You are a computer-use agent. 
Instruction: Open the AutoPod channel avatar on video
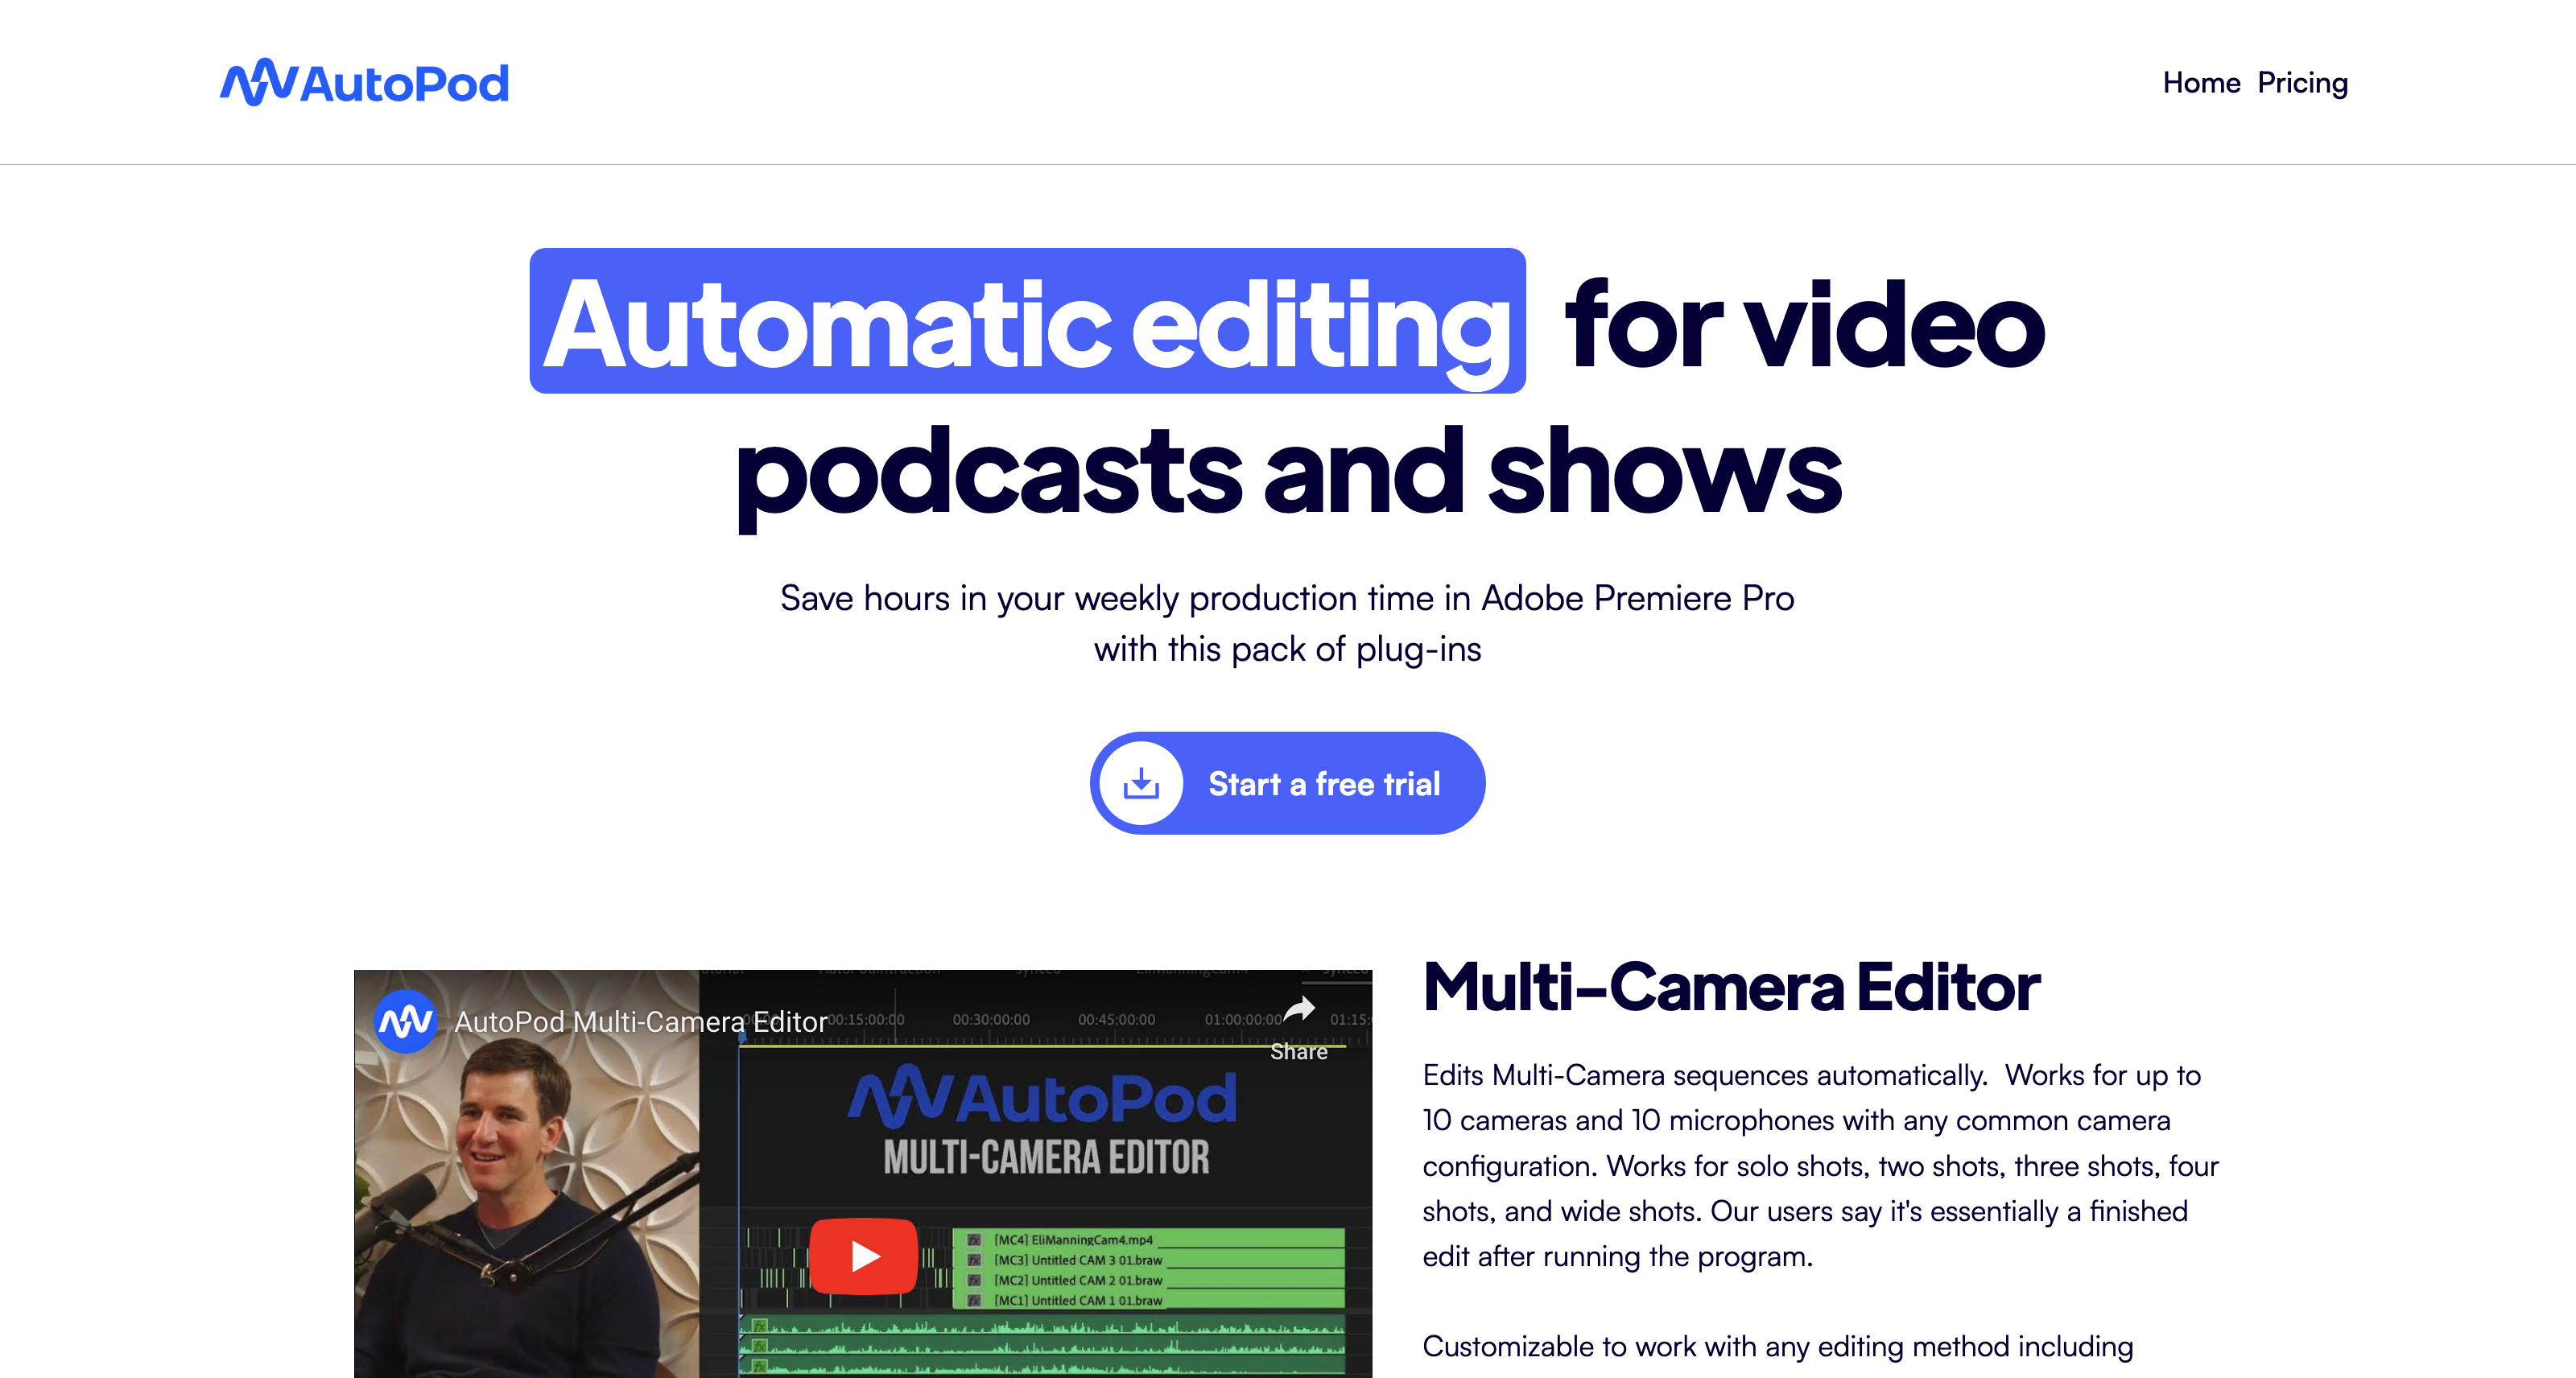tap(404, 1021)
